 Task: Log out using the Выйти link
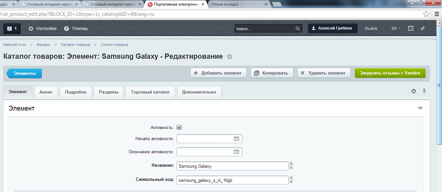pos(371,29)
